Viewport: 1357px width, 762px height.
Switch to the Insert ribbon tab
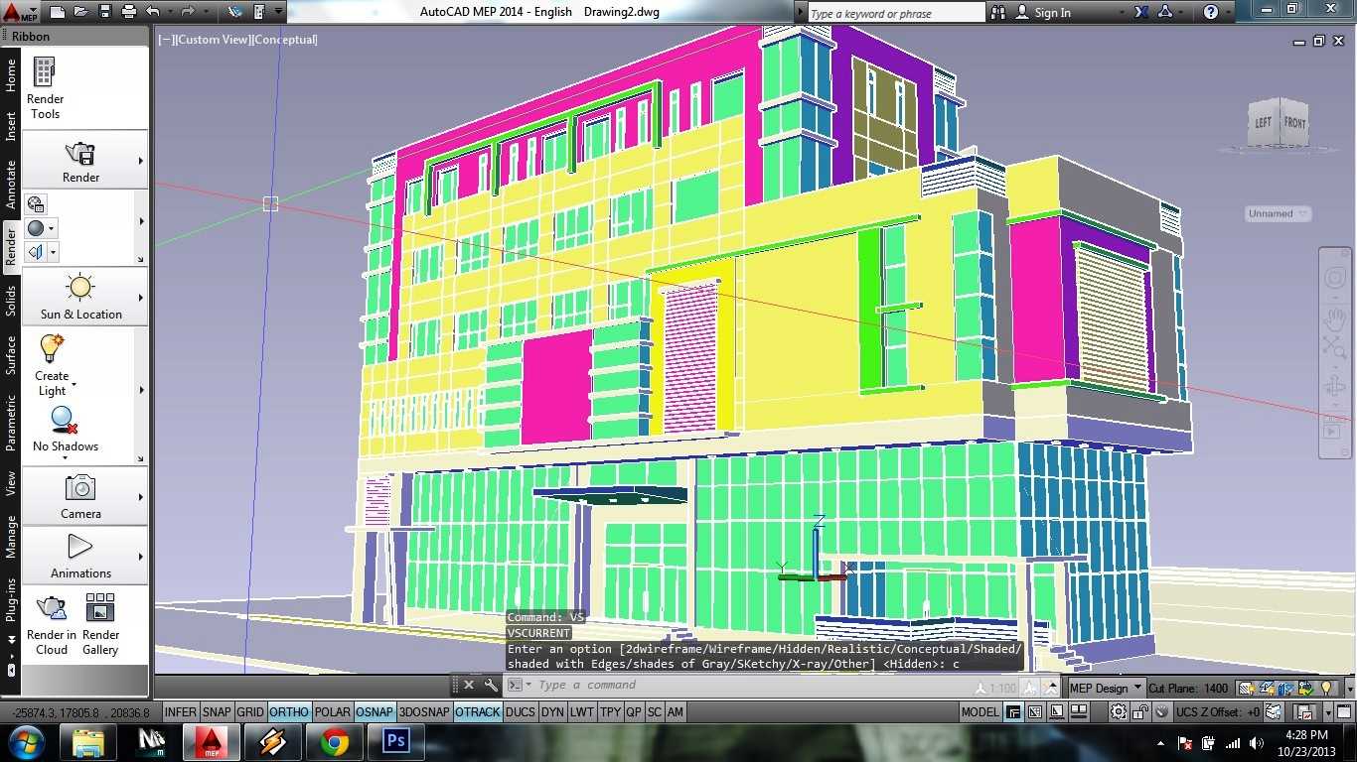pyautogui.click(x=11, y=127)
